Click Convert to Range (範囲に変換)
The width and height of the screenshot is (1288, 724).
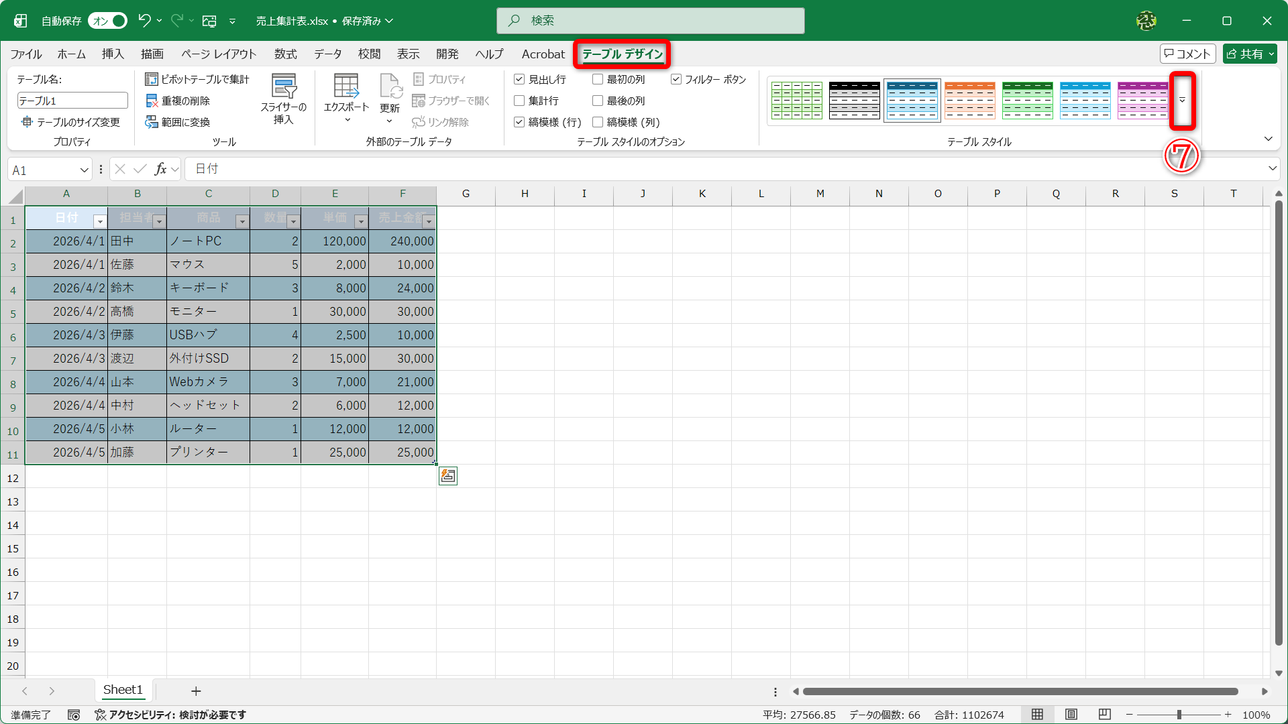tap(178, 122)
